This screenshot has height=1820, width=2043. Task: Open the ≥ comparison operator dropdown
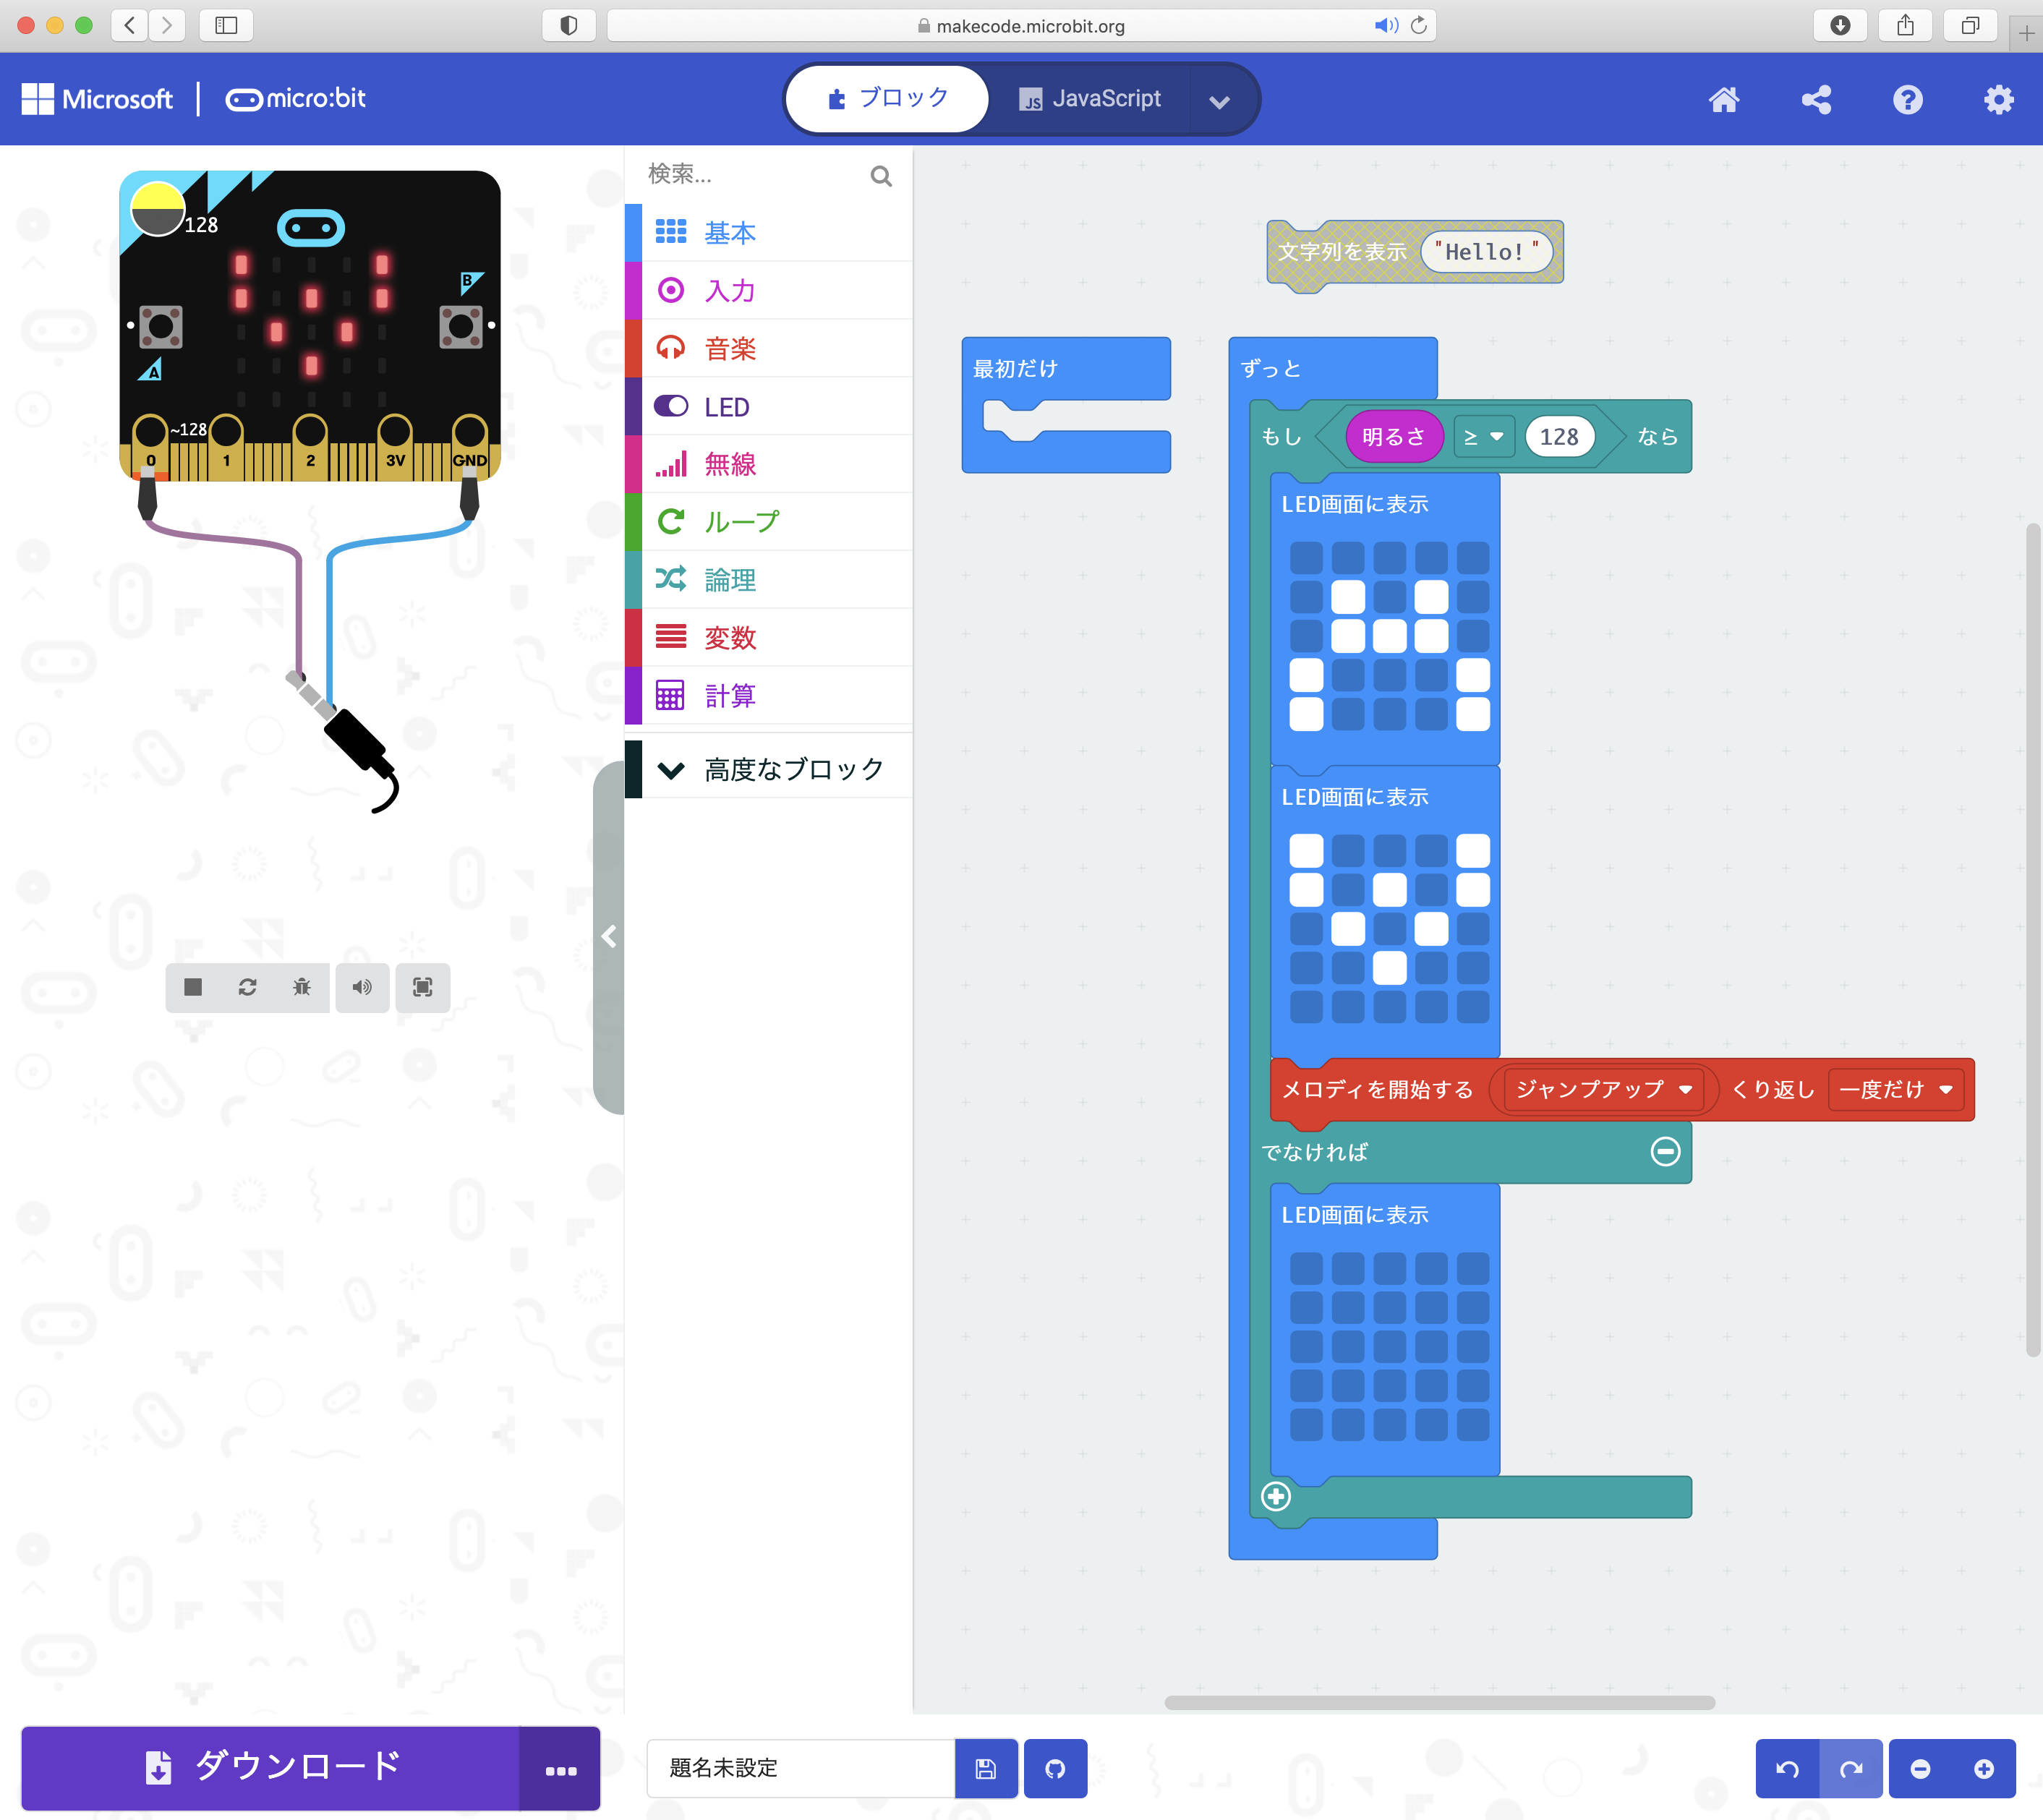[1484, 437]
